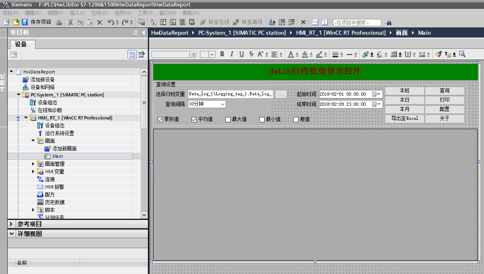Click the line color pen swatch
The image size is (484, 274).
pos(319,54)
